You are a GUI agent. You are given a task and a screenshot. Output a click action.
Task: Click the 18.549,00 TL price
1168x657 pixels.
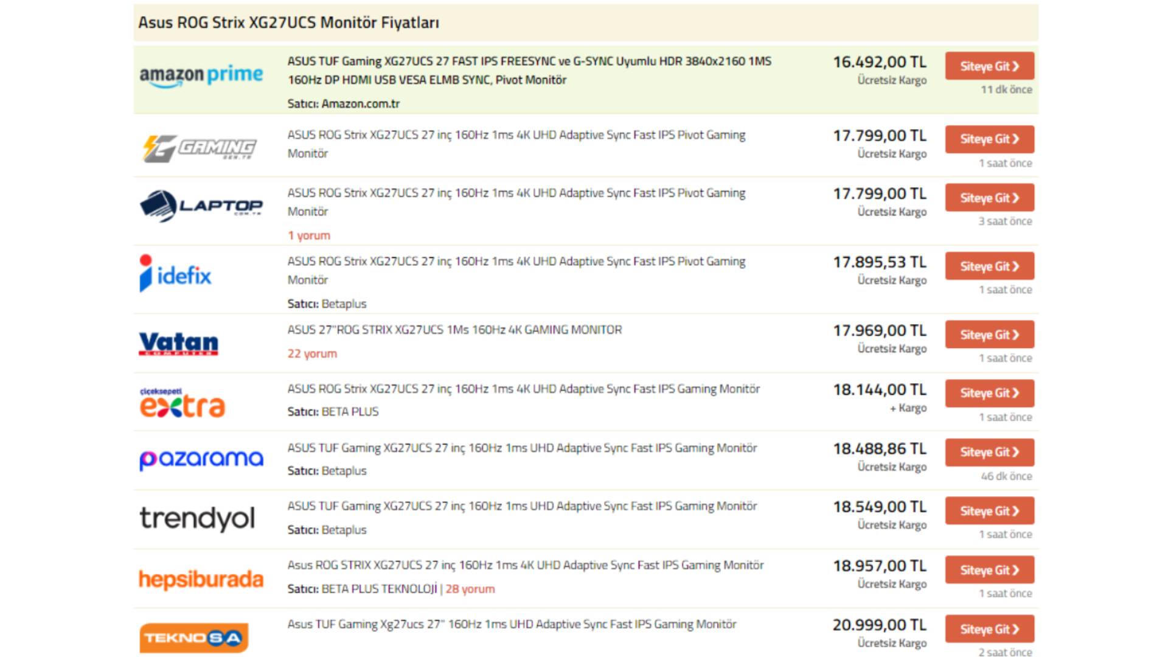(880, 507)
